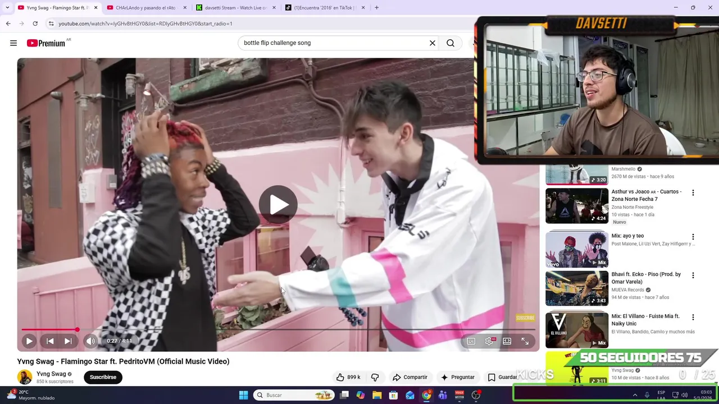Resume video with the player play button
This screenshot has height=404, width=719.
[x=29, y=341]
